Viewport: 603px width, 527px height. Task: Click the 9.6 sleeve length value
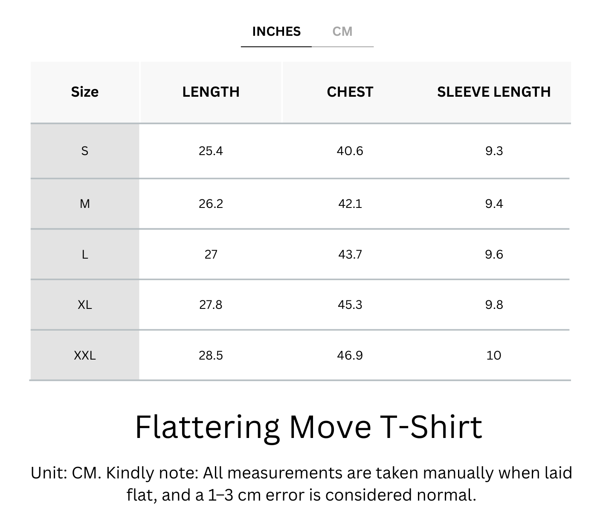point(494,254)
